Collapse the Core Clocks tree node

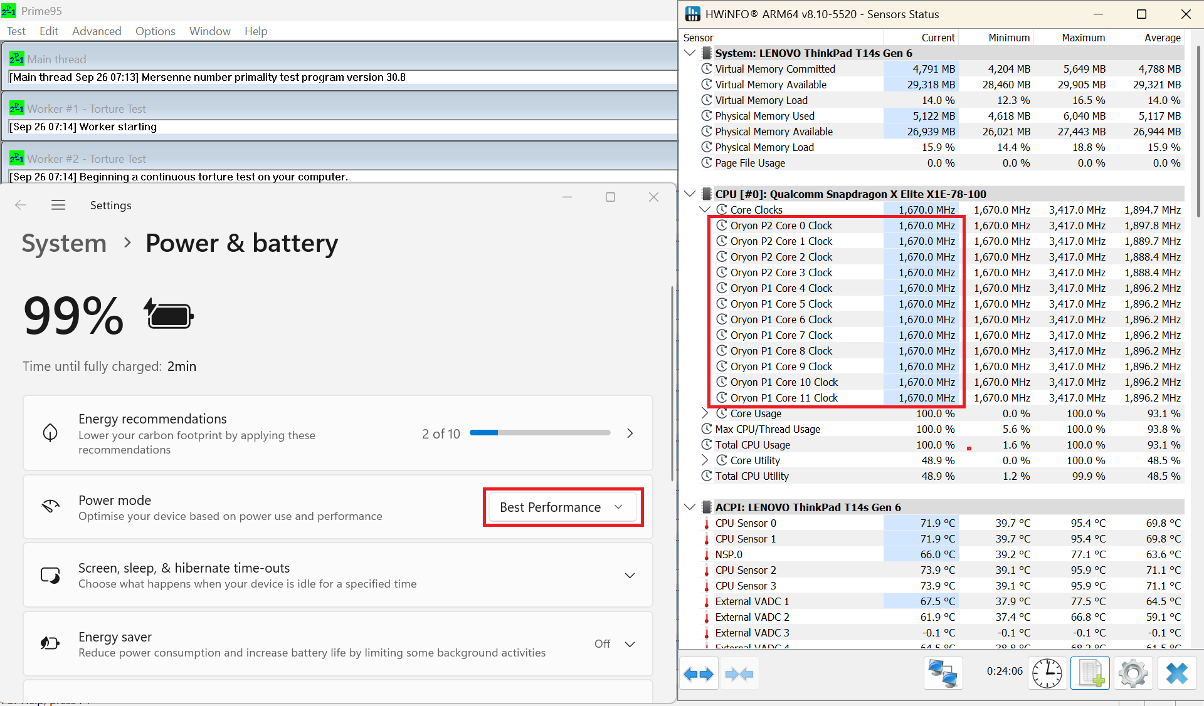[x=705, y=210]
